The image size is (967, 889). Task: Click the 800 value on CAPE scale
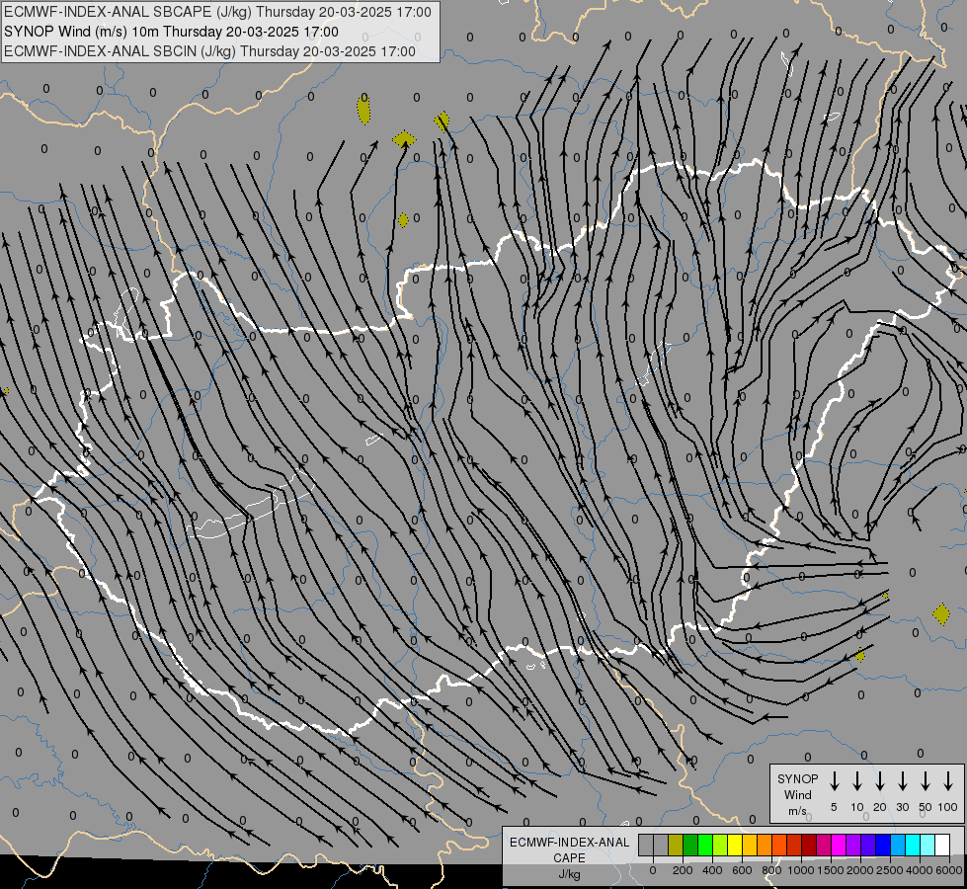click(771, 870)
